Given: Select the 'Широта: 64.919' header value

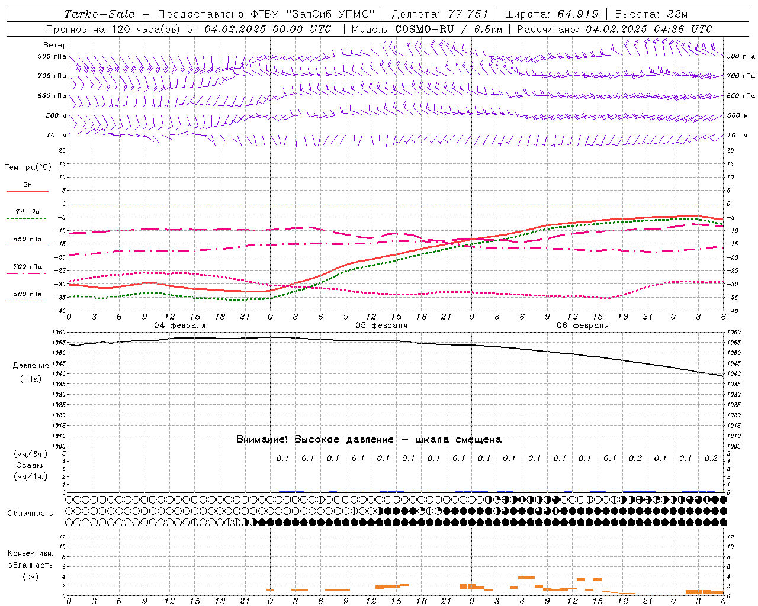Looking at the screenshot, I should [x=552, y=14].
